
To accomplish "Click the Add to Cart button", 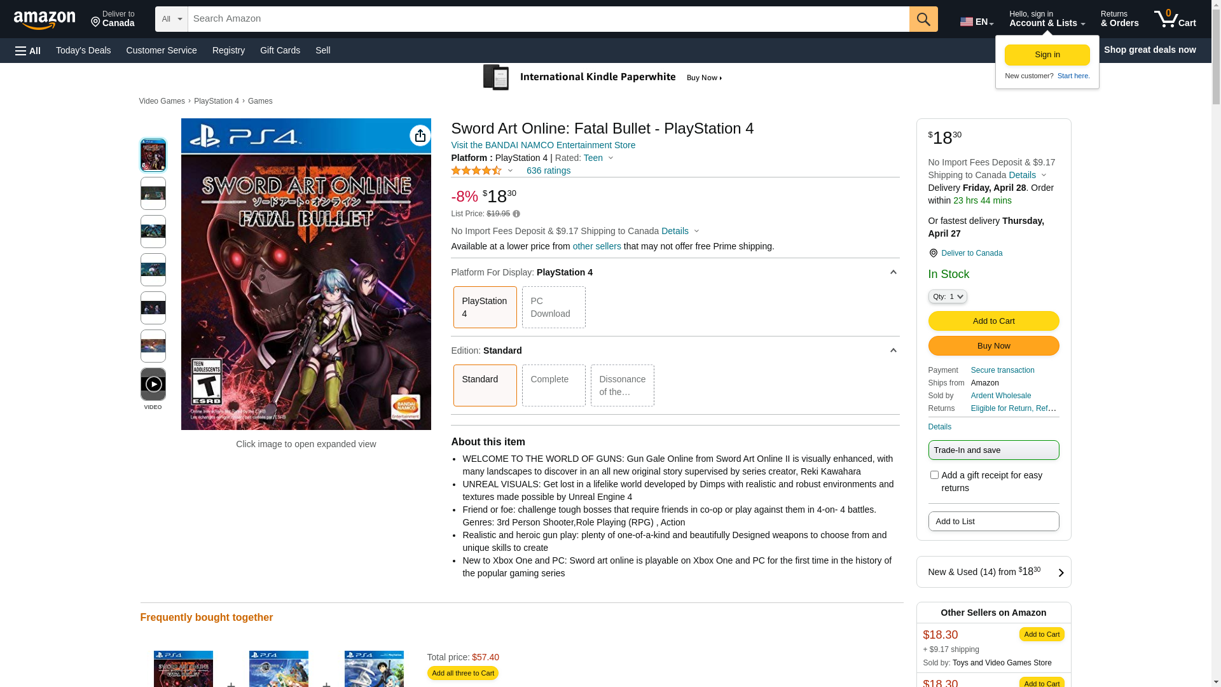I will click(993, 321).
